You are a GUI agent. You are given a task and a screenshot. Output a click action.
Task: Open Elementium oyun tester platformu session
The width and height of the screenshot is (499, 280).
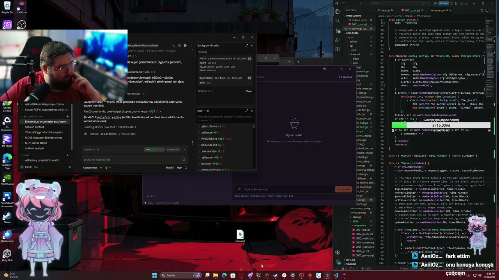coord(45,122)
